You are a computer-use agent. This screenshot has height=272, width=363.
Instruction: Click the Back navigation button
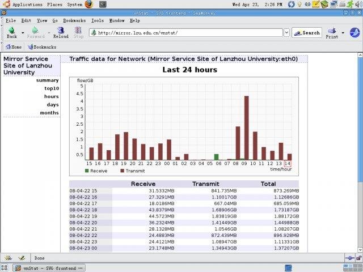coord(11,32)
